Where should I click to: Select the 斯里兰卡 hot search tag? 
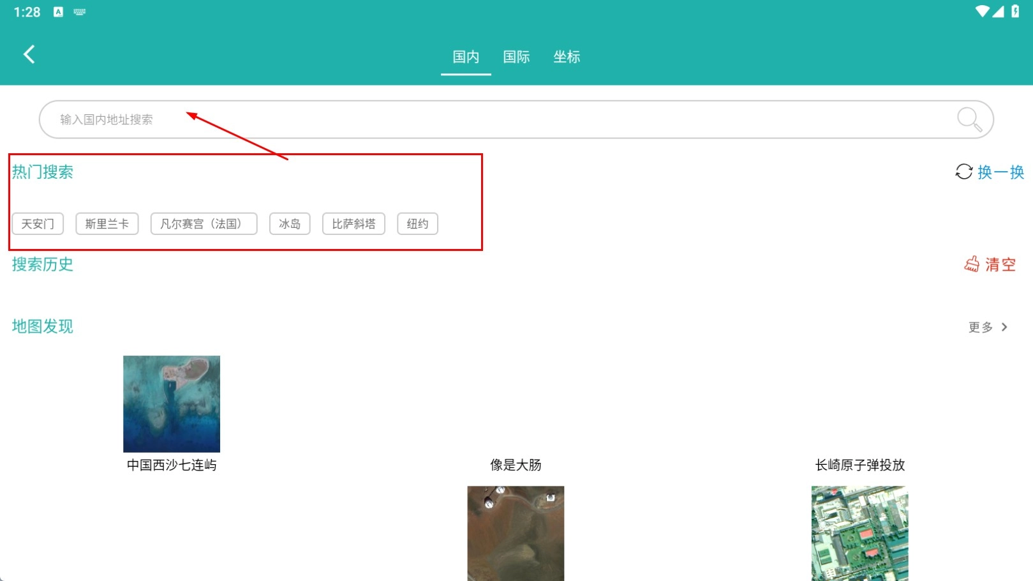tap(107, 224)
